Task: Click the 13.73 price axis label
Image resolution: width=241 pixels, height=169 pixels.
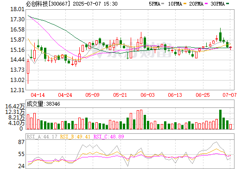Action: click(x=17, y=70)
